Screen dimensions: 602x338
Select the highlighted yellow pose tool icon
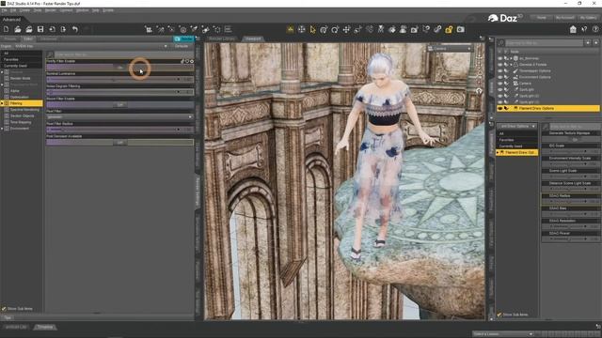291,29
